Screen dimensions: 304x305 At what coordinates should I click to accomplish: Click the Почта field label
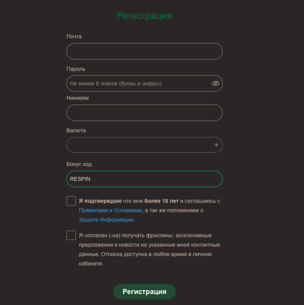point(74,36)
